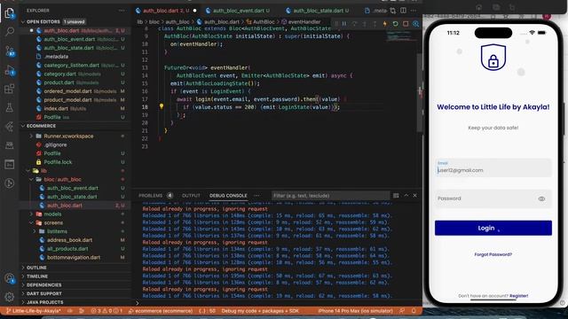Screen dimensions: 568x319
Task: Click Little-Life-by-Akayla branch in status bar
Action: (x=34, y=311)
